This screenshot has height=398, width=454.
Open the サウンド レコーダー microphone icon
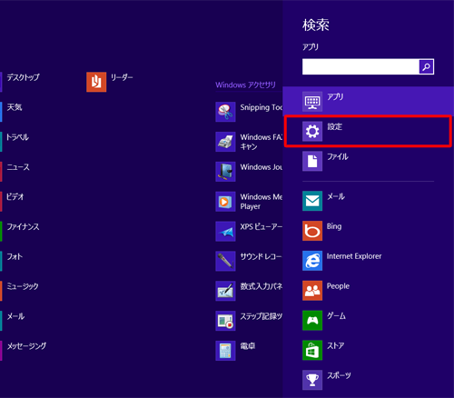coord(225,261)
